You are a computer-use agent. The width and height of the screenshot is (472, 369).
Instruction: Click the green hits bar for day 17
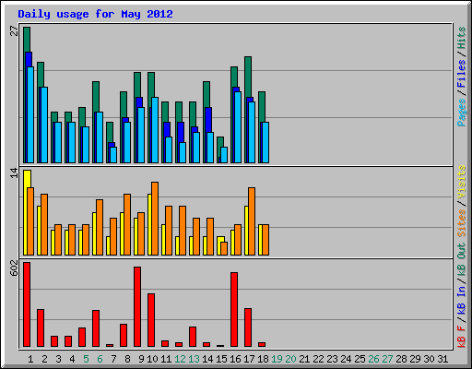(x=248, y=77)
